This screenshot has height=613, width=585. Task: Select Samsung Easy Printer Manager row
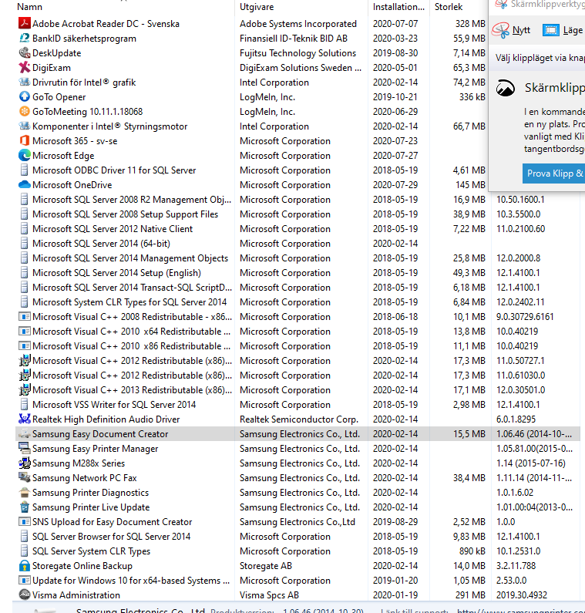click(x=298, y=449)
